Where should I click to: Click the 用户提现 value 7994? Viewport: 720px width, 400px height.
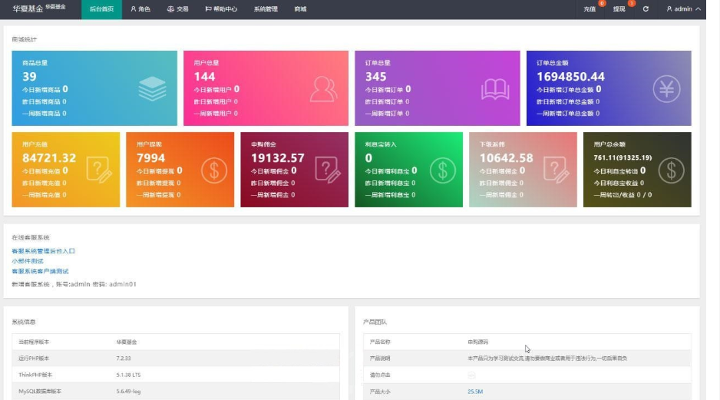pyautogui.click(x=150, y=158)
